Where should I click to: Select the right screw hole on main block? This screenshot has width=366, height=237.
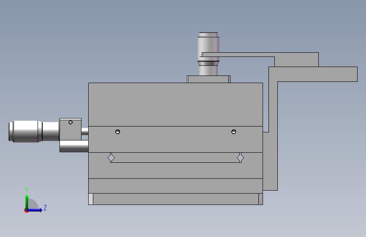tap(233, 132)
